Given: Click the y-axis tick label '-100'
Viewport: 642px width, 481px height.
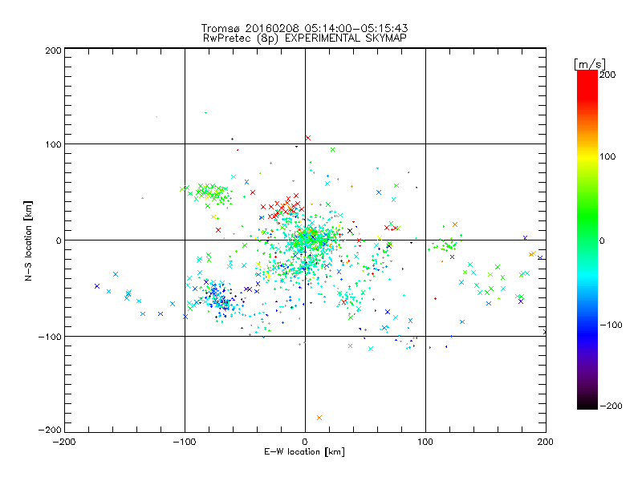Looking at the screenshot, I should 50,337.
